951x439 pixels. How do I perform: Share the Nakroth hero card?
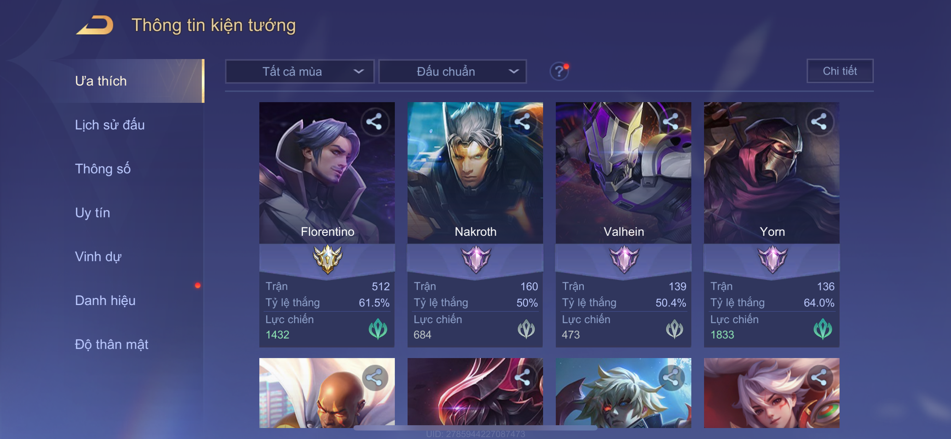[523, 121]
